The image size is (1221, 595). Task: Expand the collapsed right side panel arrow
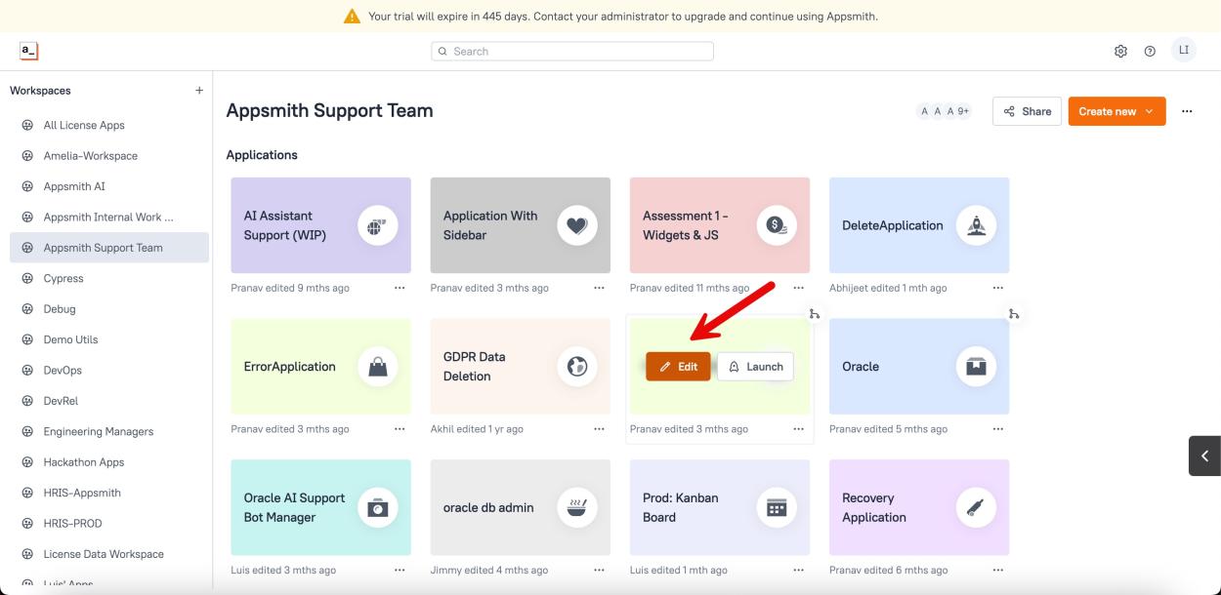pyautogui.click(x=1204, y=456)
